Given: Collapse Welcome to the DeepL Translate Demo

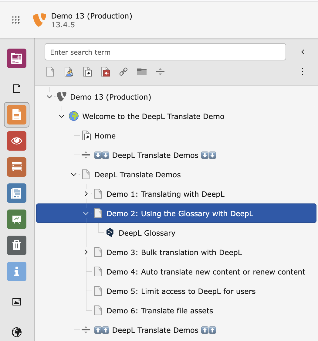Looking at the screenshot, I should tap(62, 116).
